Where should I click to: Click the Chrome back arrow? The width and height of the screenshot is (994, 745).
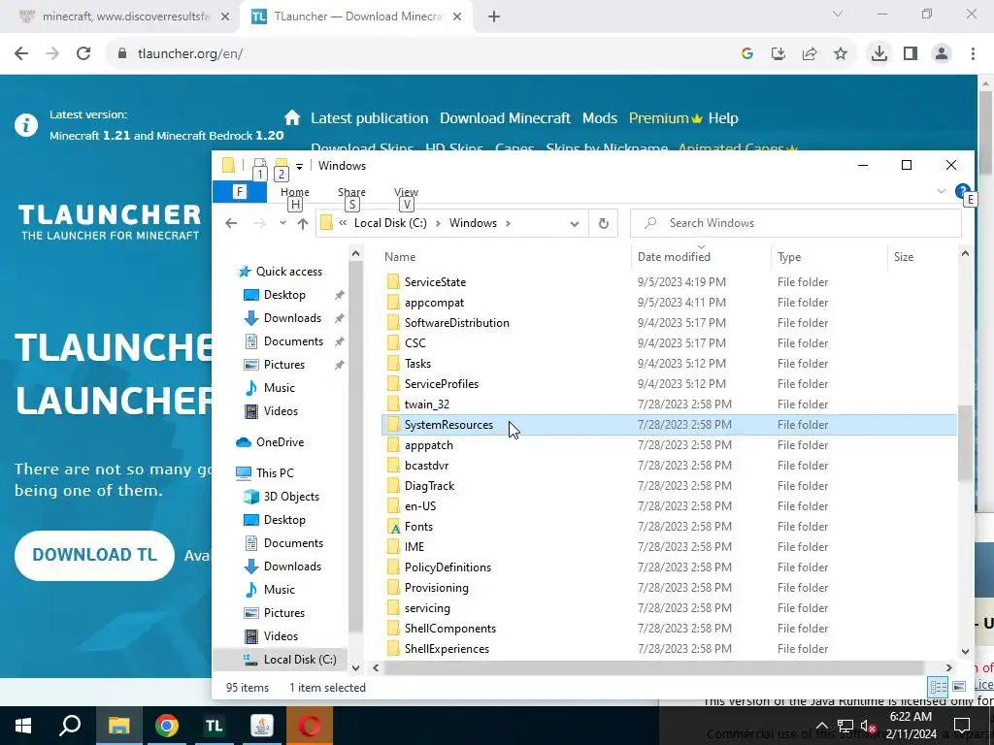[x=21, y=54]
